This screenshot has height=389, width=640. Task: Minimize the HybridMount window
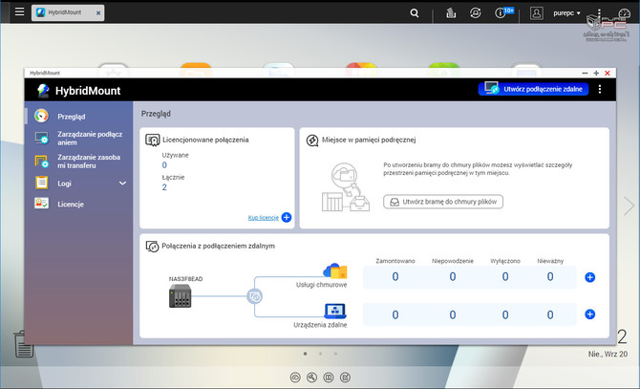tap(585, 73)
